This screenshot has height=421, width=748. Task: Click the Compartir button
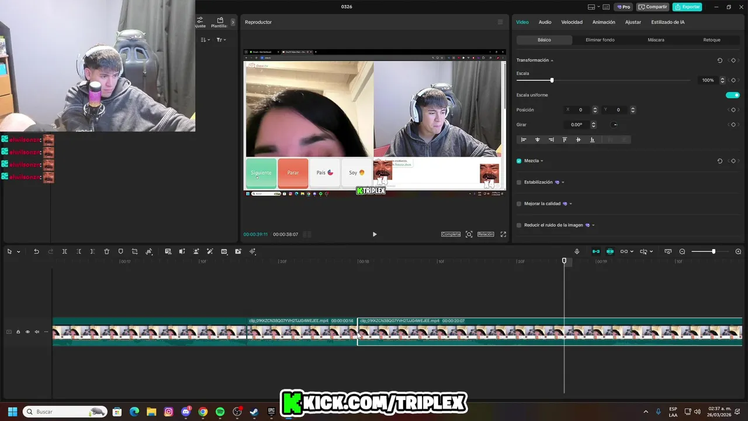653,7
